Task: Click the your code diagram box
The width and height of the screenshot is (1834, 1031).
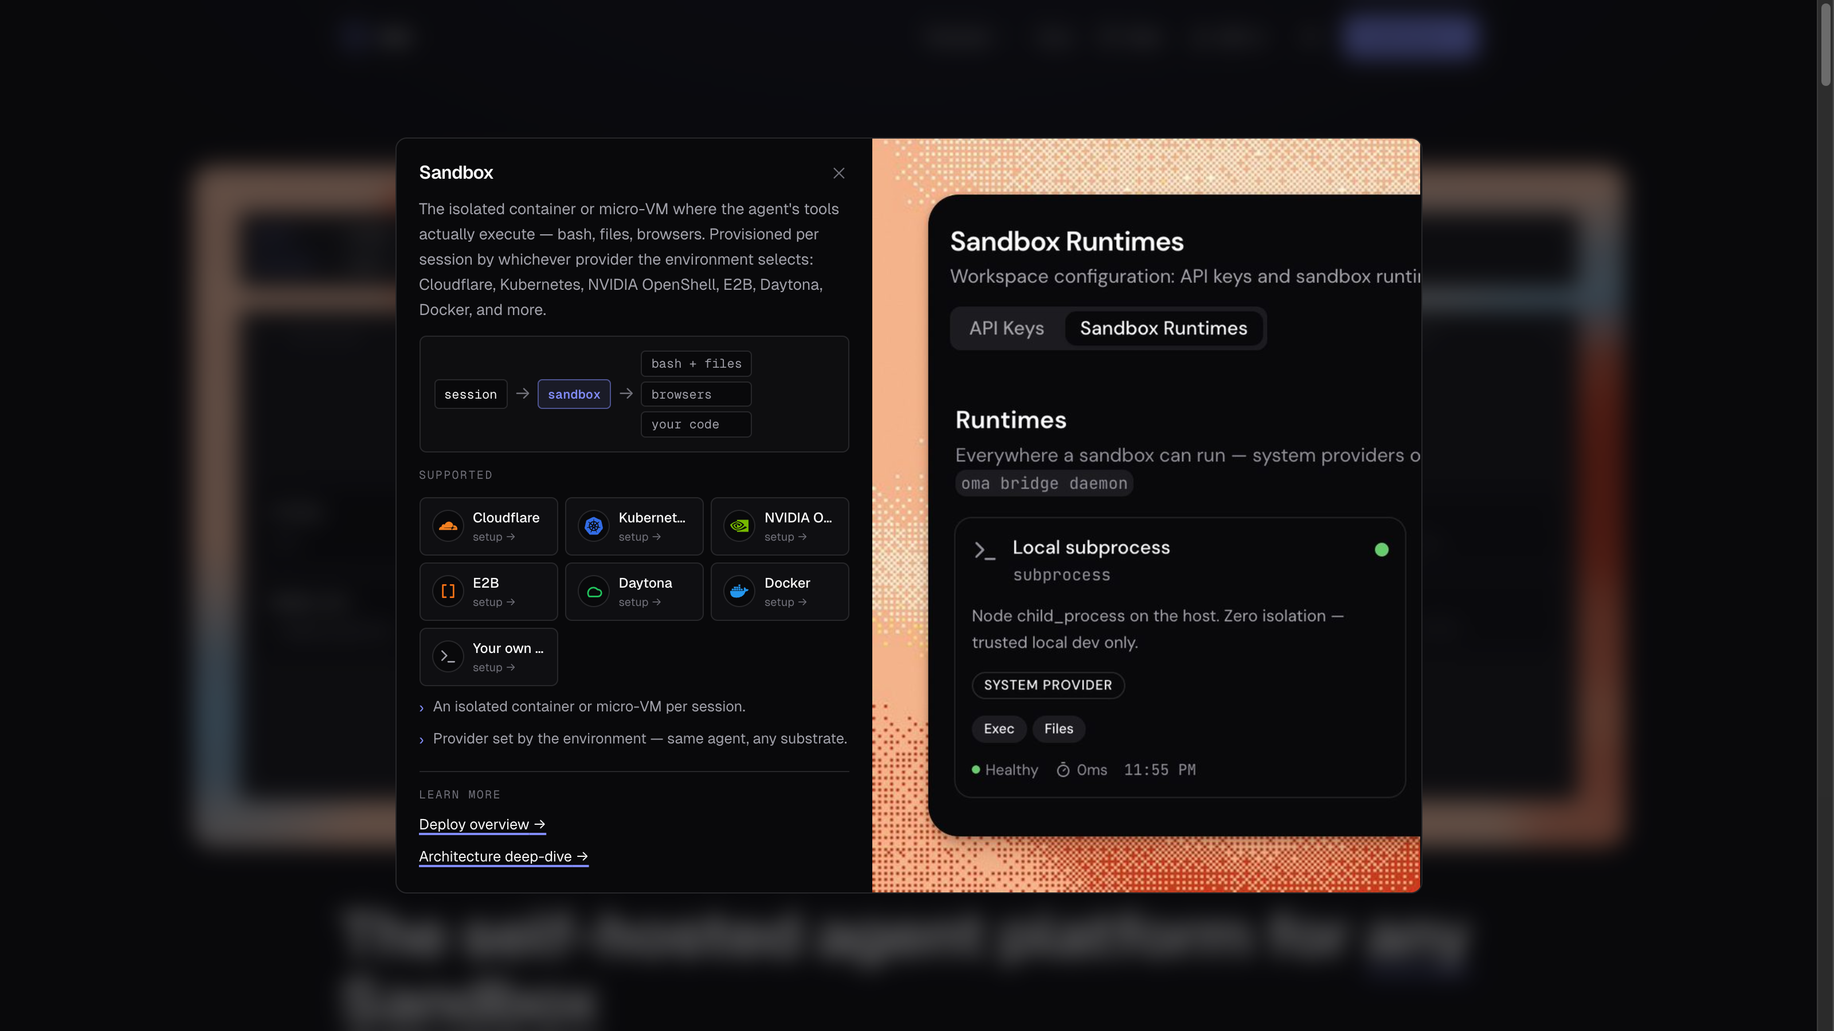Action: tap(696, 424)
